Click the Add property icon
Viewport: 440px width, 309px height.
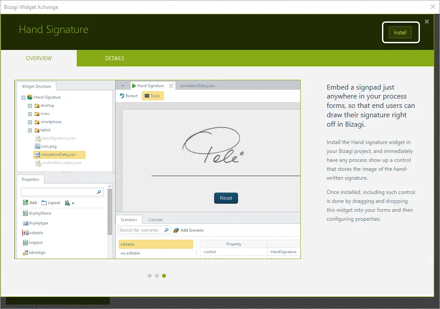25,202
